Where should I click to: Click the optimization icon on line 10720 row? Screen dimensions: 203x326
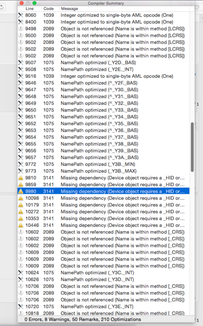[20, 306]
